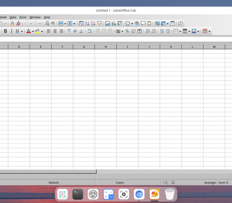Image resolution: width=232 pixels, height=203 pixels.
Task: Expand the borders dropdown arrow
Action: [x=180, y=32]
